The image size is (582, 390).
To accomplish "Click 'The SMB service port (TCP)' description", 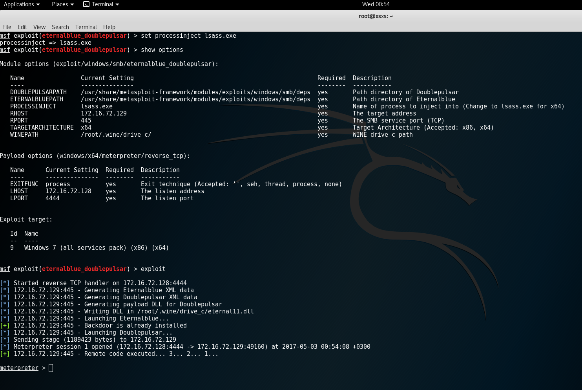I will click(398, 121).
